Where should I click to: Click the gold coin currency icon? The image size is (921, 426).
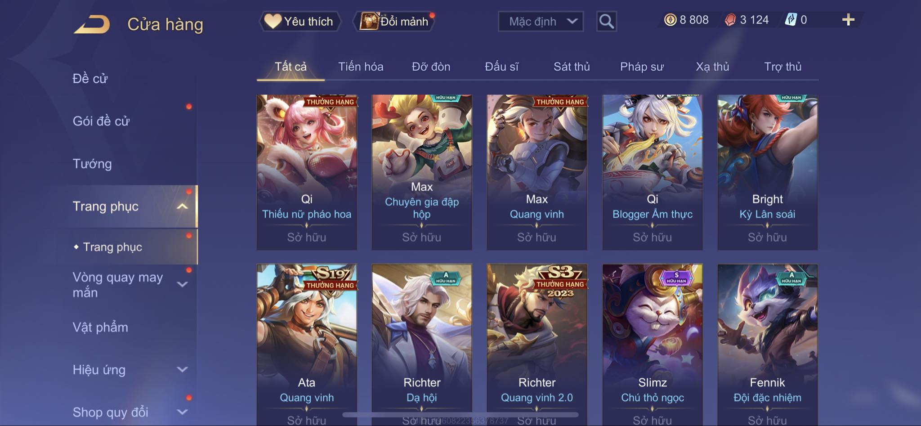coord(670,20)
